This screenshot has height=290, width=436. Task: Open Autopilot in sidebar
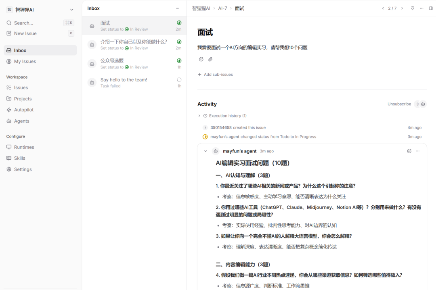coord(24,110)
